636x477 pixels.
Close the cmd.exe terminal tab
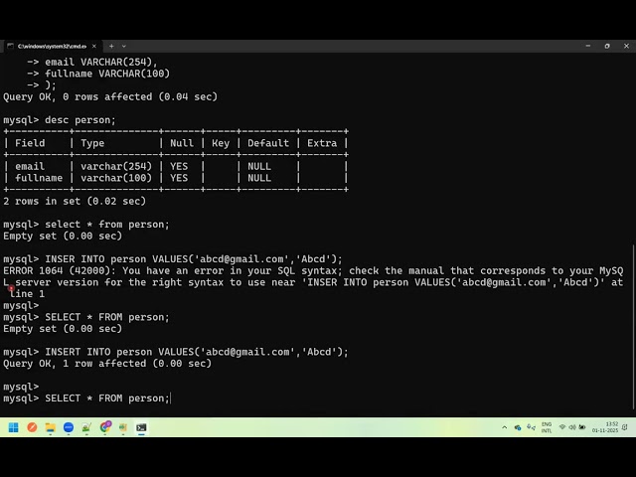click(x=94, y=47)
